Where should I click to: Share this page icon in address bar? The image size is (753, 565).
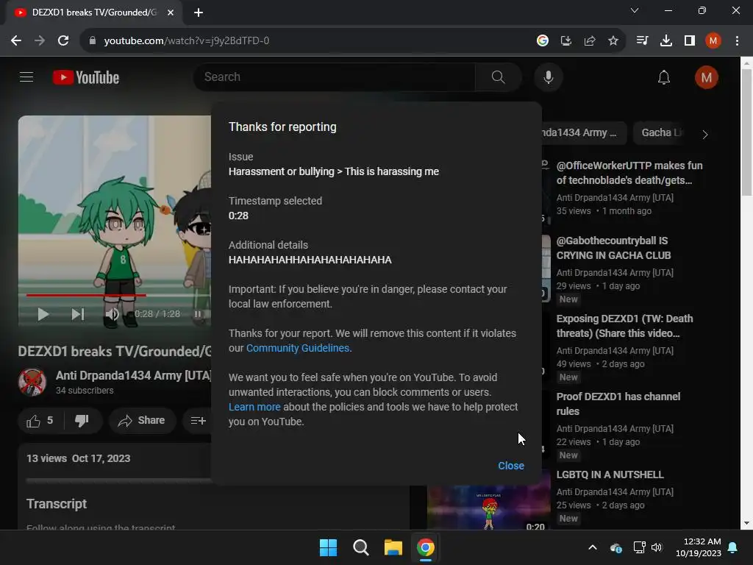(589, 41)
